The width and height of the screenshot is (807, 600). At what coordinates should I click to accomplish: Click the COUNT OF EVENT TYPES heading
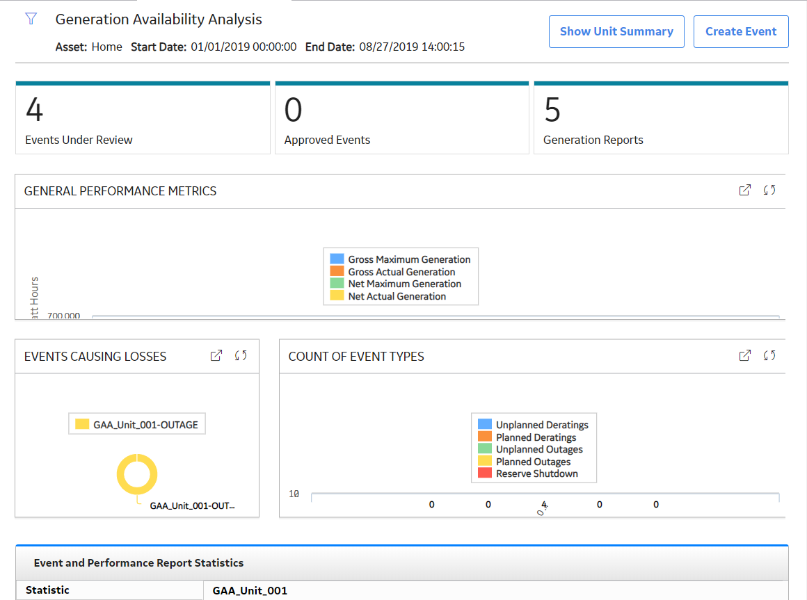coord(356,357)
